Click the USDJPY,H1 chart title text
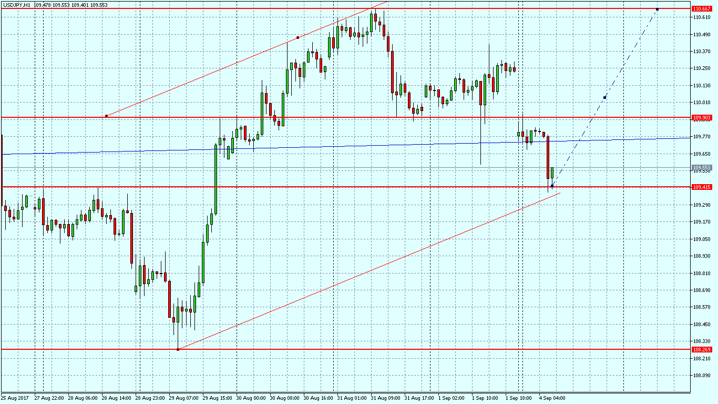 16,5
